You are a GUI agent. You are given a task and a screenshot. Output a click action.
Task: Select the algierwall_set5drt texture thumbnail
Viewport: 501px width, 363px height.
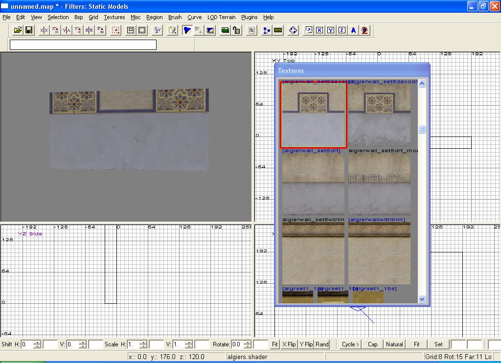point(314,184)
